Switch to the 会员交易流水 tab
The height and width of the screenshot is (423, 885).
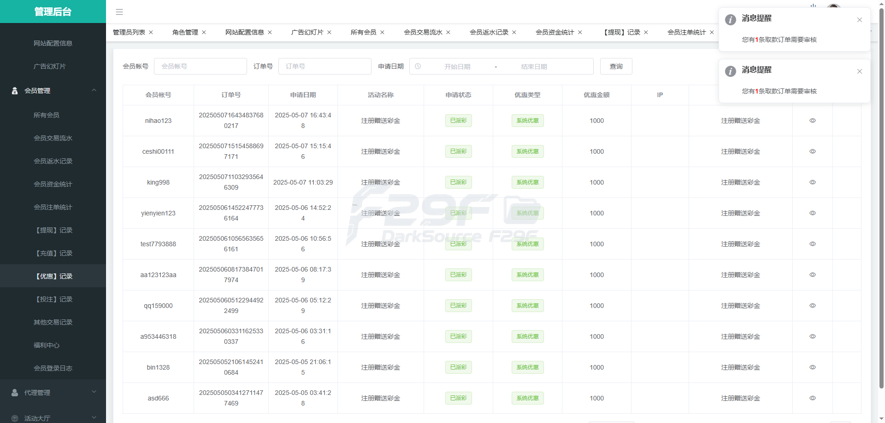(x=423, y=32)
